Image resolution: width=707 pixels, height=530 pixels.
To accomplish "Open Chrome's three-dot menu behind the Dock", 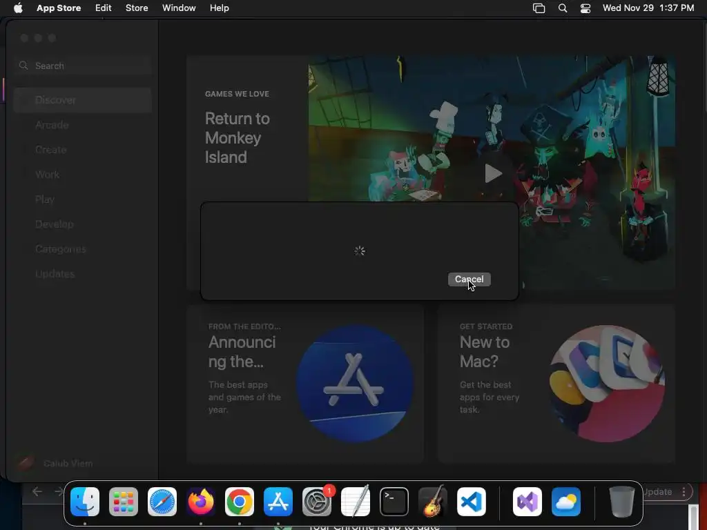I will point(684,491).
